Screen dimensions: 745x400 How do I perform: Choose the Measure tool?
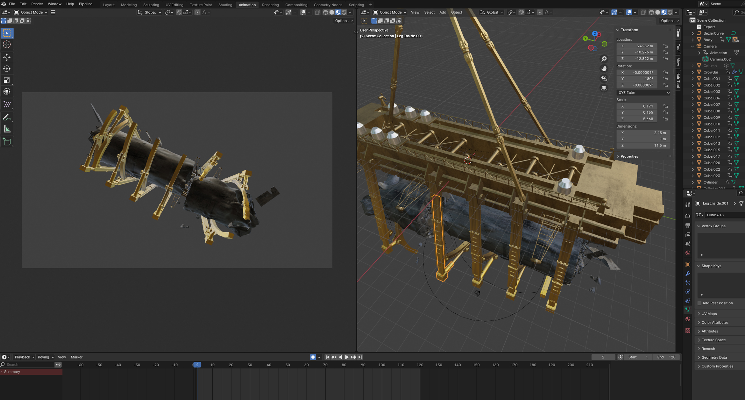point(7,129)
